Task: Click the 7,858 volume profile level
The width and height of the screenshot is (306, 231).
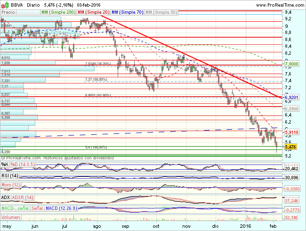Action: click(x=6, y=63)
